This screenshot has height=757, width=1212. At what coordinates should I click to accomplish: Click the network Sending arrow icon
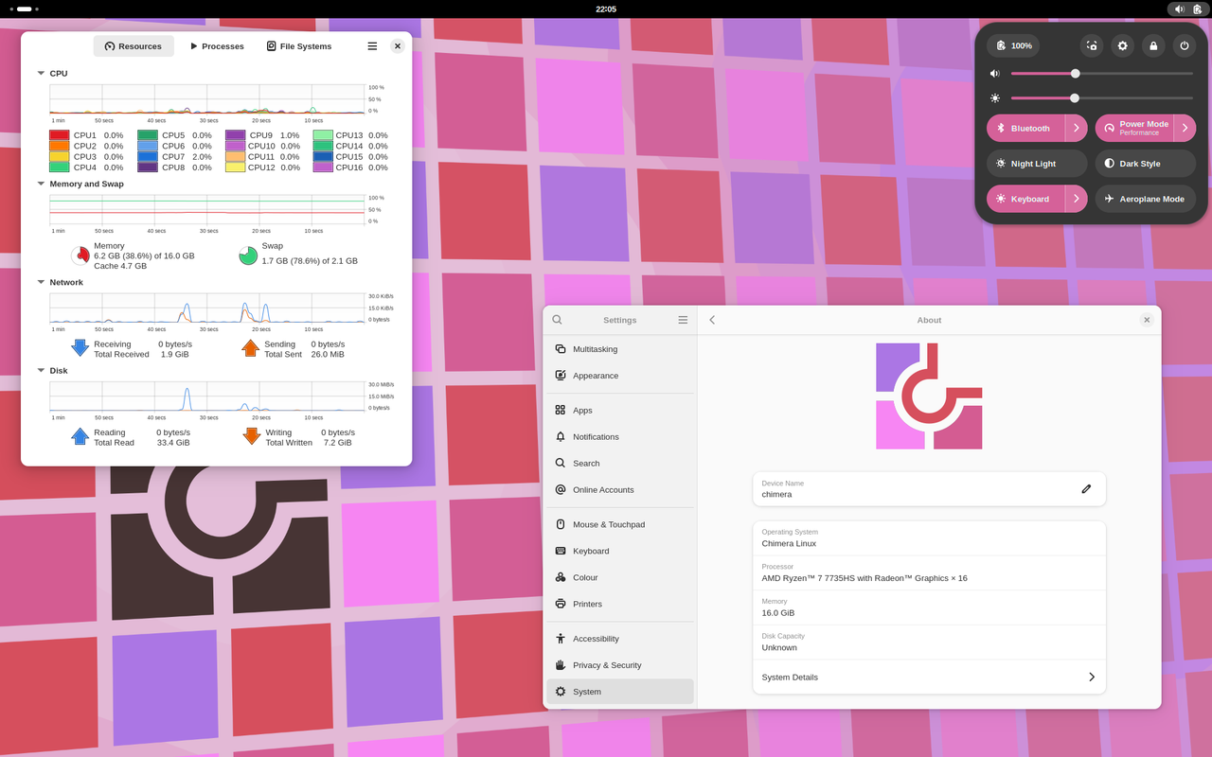pyautogui.click(x=250, y=348)
